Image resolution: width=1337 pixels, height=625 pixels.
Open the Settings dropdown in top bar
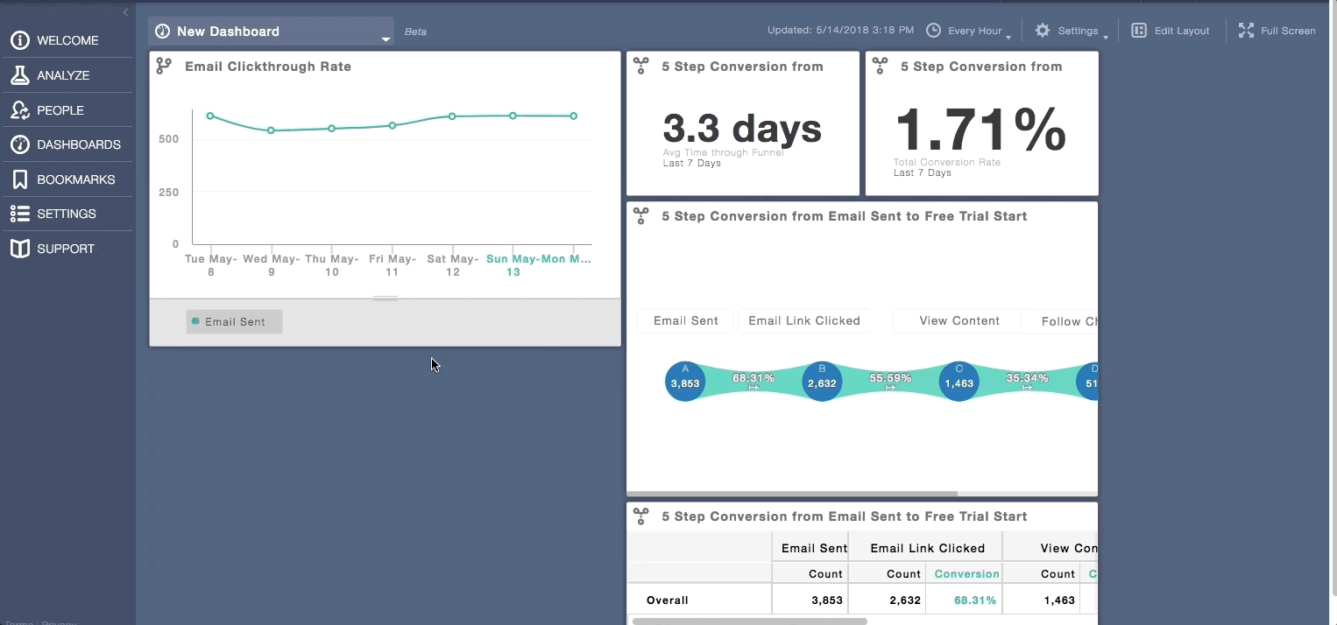pos(1072,31)
